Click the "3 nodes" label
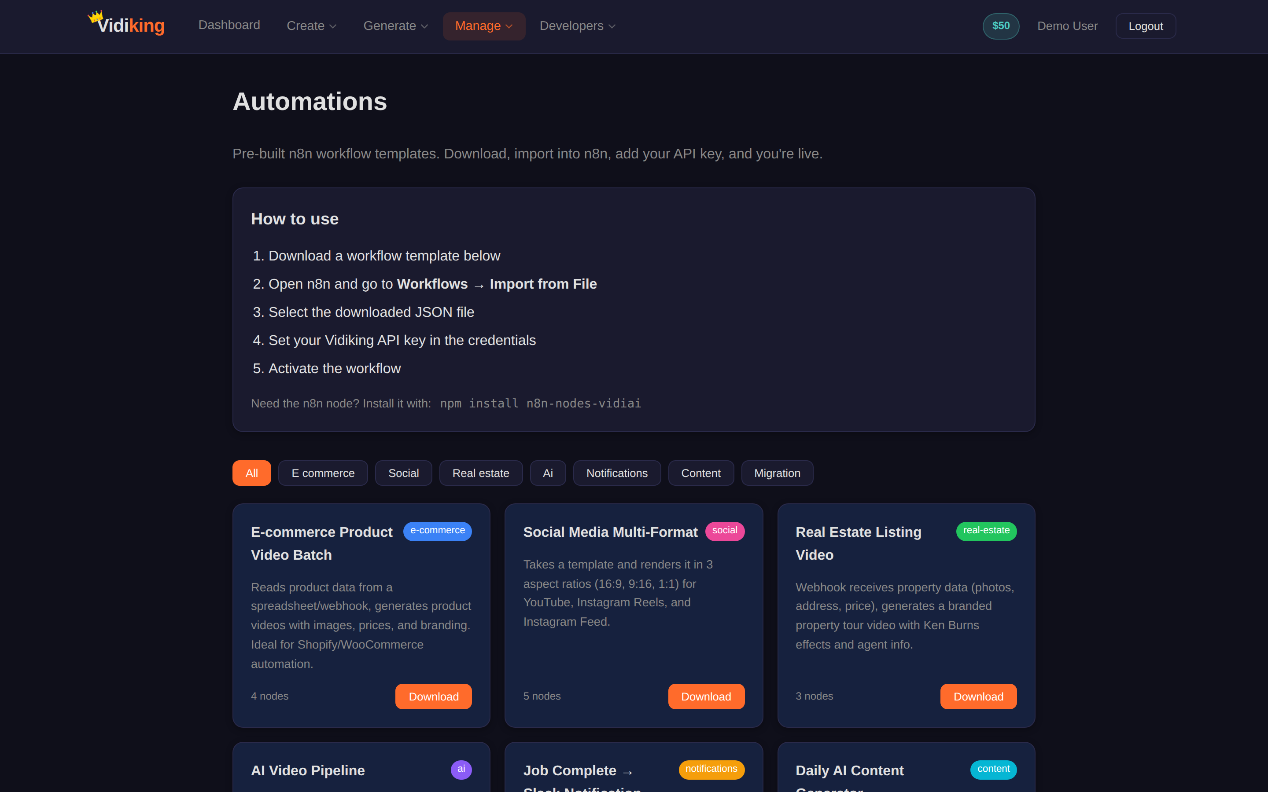 pos(814,696)
